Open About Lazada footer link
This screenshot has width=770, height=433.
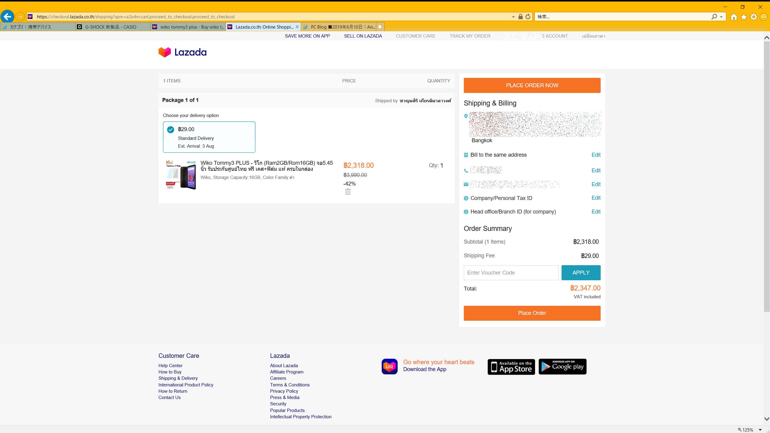pyautogui.click(x=284, y=366)
